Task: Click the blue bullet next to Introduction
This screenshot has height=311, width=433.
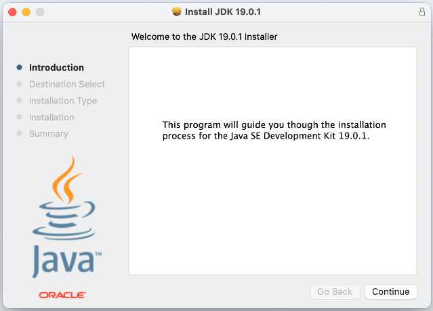Action: pos(20,68)
